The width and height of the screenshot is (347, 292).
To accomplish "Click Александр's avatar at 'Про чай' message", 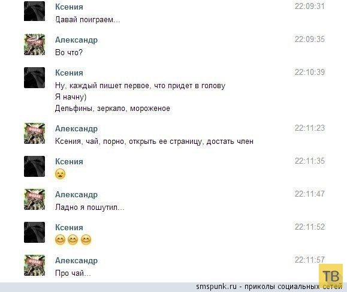I will (x=34, y=265).
